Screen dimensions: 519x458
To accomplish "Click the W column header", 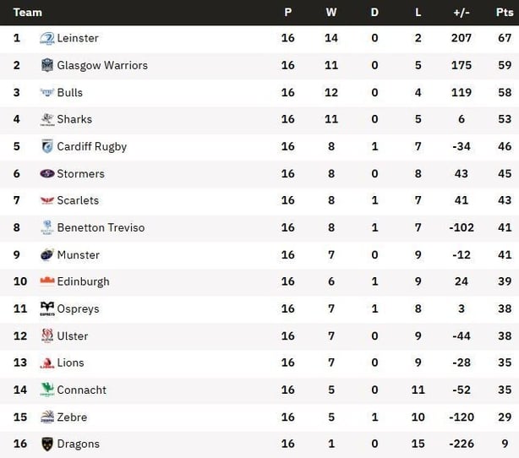I will [331, 12].
